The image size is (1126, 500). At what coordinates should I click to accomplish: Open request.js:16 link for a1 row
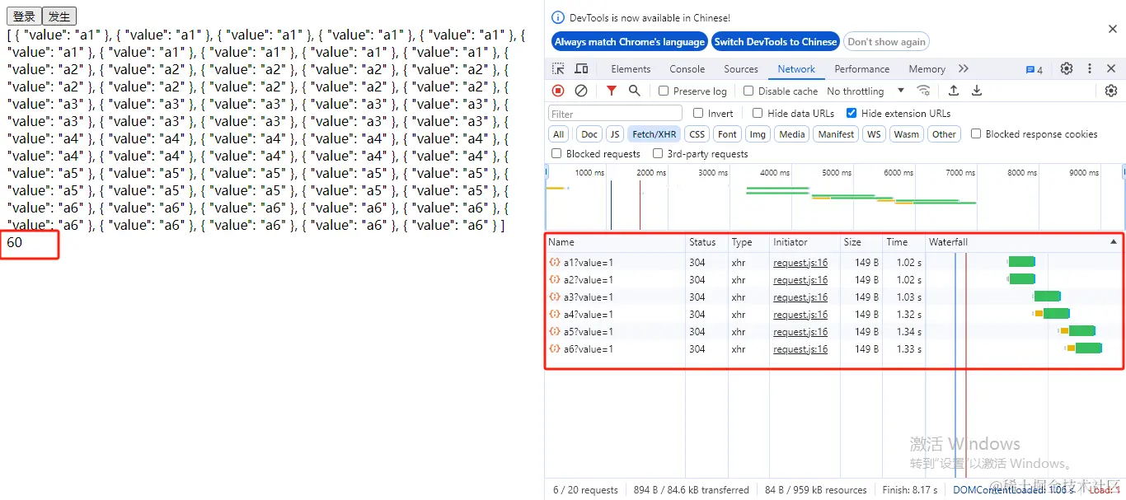coord(800,263)
